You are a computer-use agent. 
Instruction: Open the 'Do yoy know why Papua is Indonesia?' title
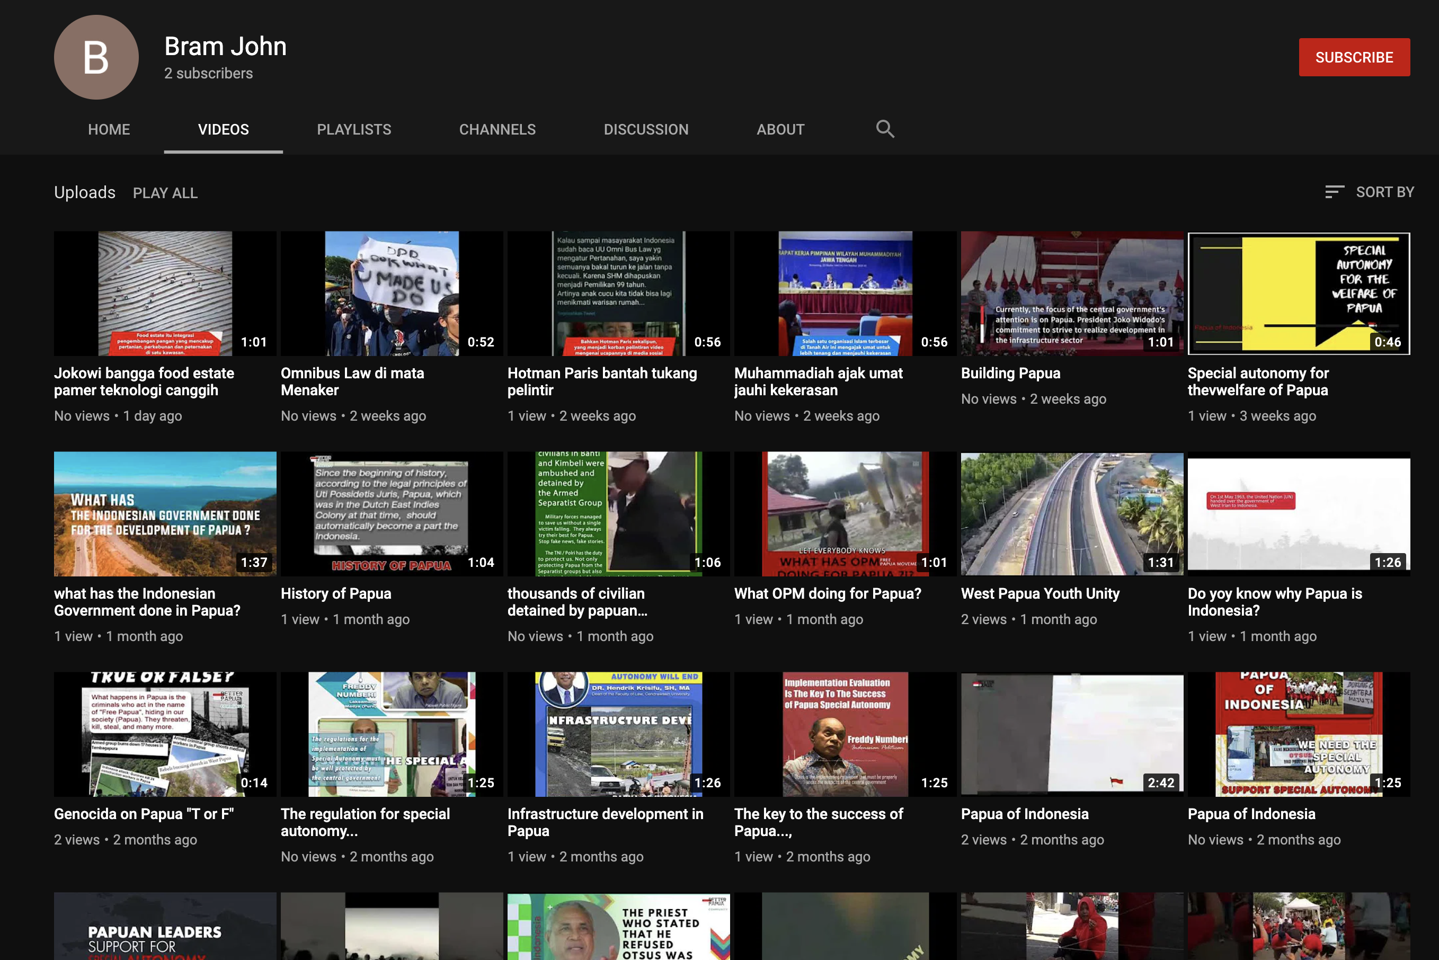coord(1275,602)
